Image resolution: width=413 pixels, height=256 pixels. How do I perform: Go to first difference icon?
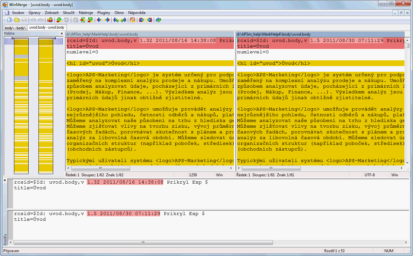tap(76, 20)
